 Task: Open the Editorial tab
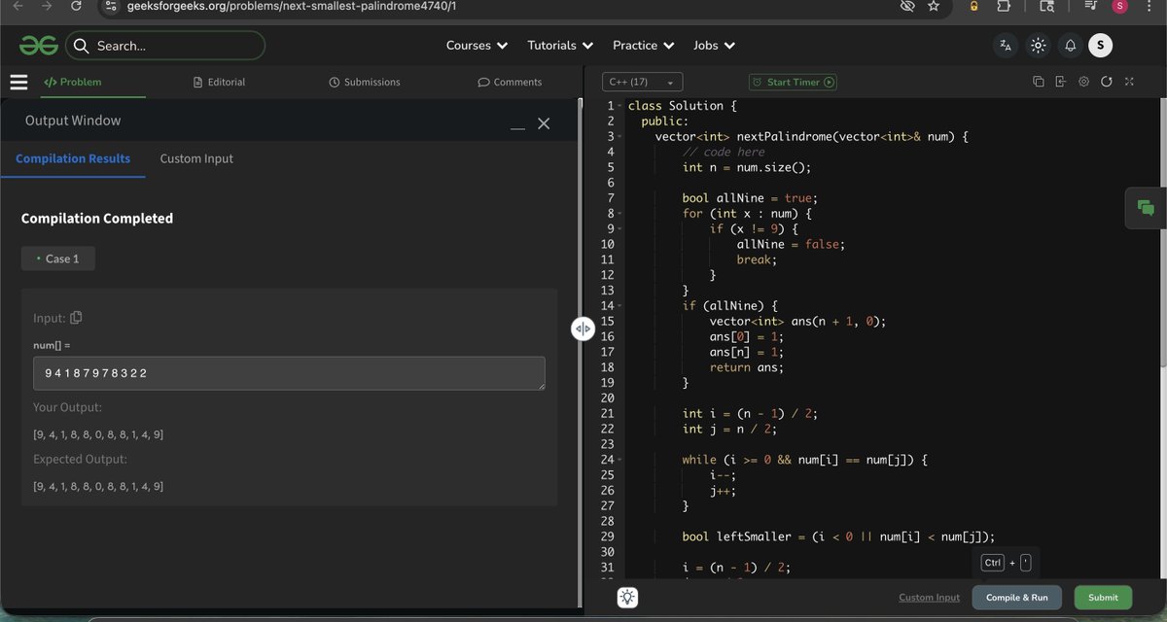(x=220, y=82)
